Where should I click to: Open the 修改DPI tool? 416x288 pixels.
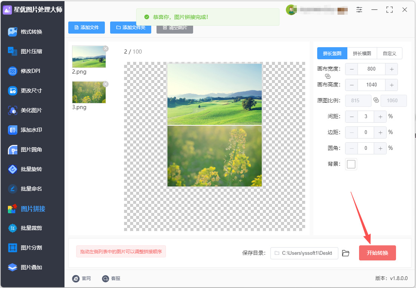pos(24,71)
